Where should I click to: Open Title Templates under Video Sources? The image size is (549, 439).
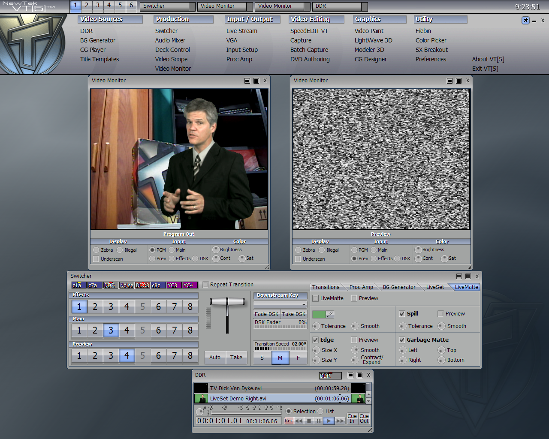[x=100, y=59]
